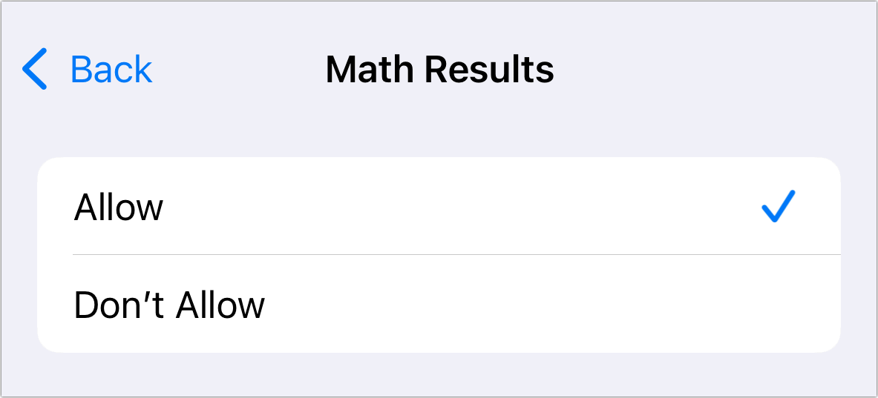The width and height of the screenshot is (878, 398).
Task: Click the selected tick mark in the Allow row
Action: pos(778,207)
